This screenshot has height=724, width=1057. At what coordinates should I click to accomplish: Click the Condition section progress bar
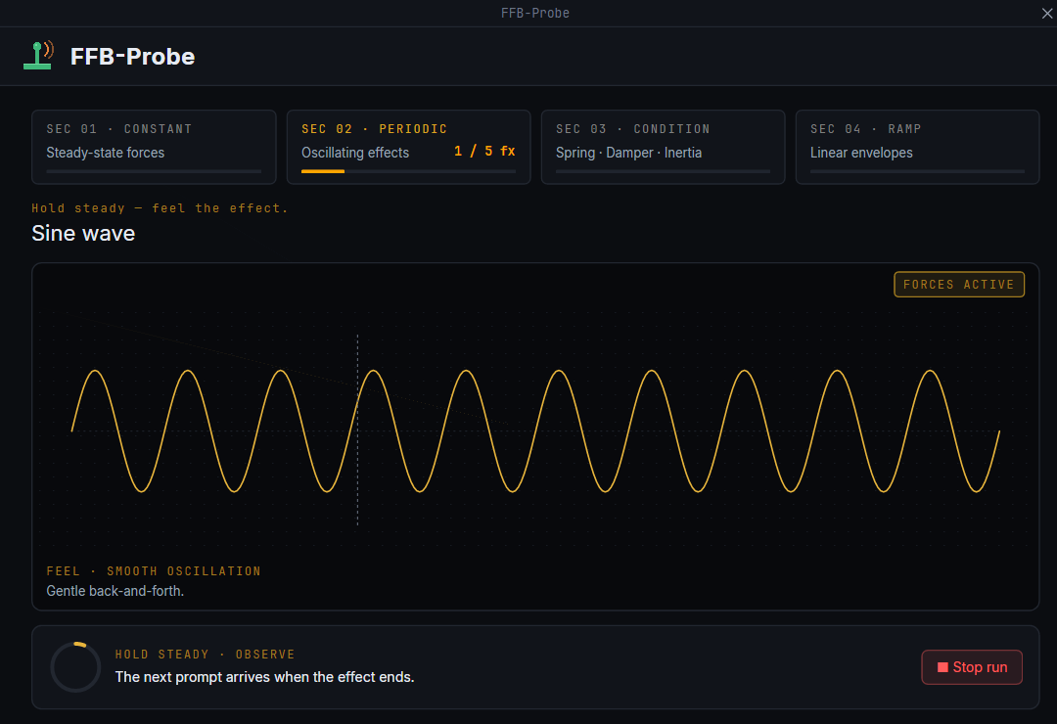tap(663, 172)
